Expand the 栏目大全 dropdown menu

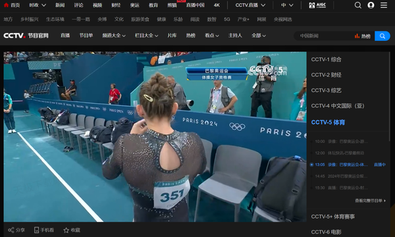(x=146, y=36)
